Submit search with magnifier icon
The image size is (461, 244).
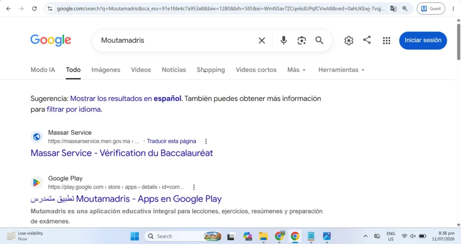319,40
